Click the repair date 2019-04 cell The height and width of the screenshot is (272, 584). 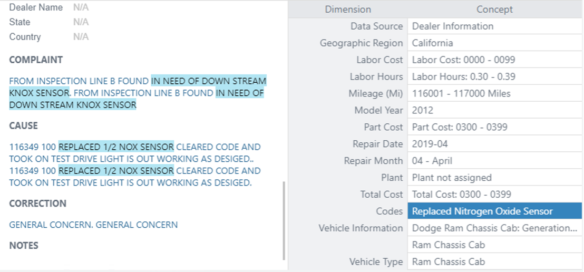pos(494,144)
